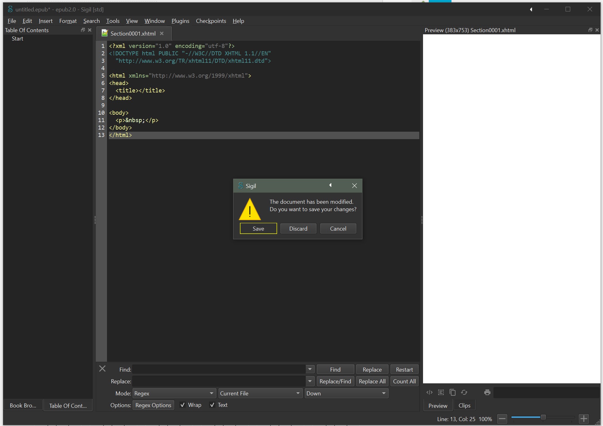
Task: Expand the Find history dropdown arrow
Action: (310, 369)
